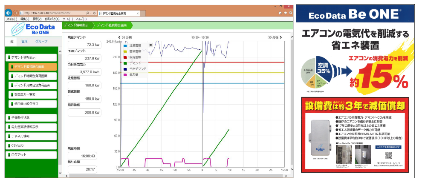Viewport: 422px width, 185px height.
Task: Open the 編集(E) menu
Action: [x=25, y=19]
